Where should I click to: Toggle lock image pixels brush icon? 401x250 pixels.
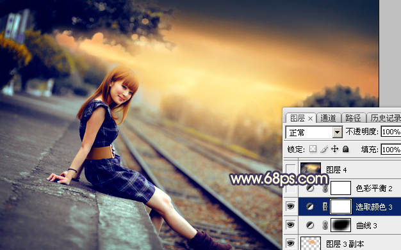click(x=324, y=149)
